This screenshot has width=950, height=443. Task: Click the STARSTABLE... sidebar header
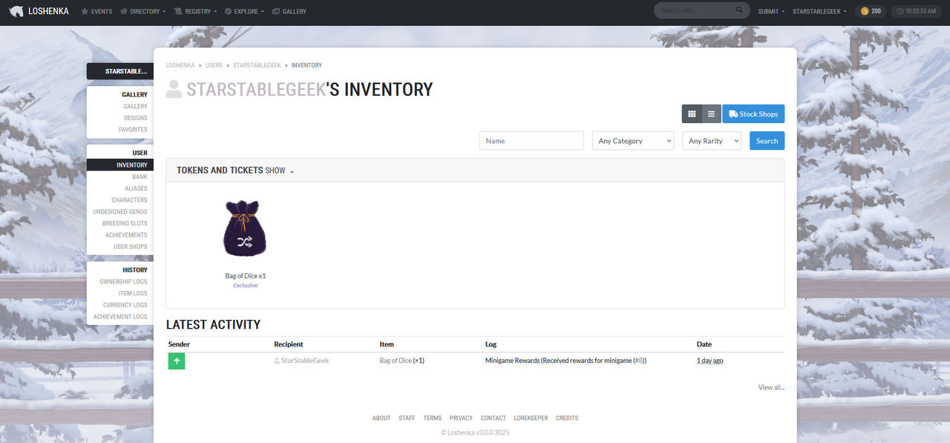tap(120, 71)
